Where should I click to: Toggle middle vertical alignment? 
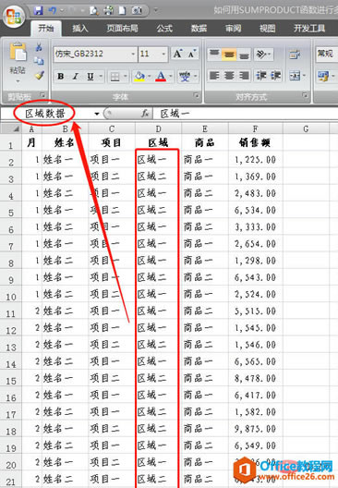click(x=229, y=55)
